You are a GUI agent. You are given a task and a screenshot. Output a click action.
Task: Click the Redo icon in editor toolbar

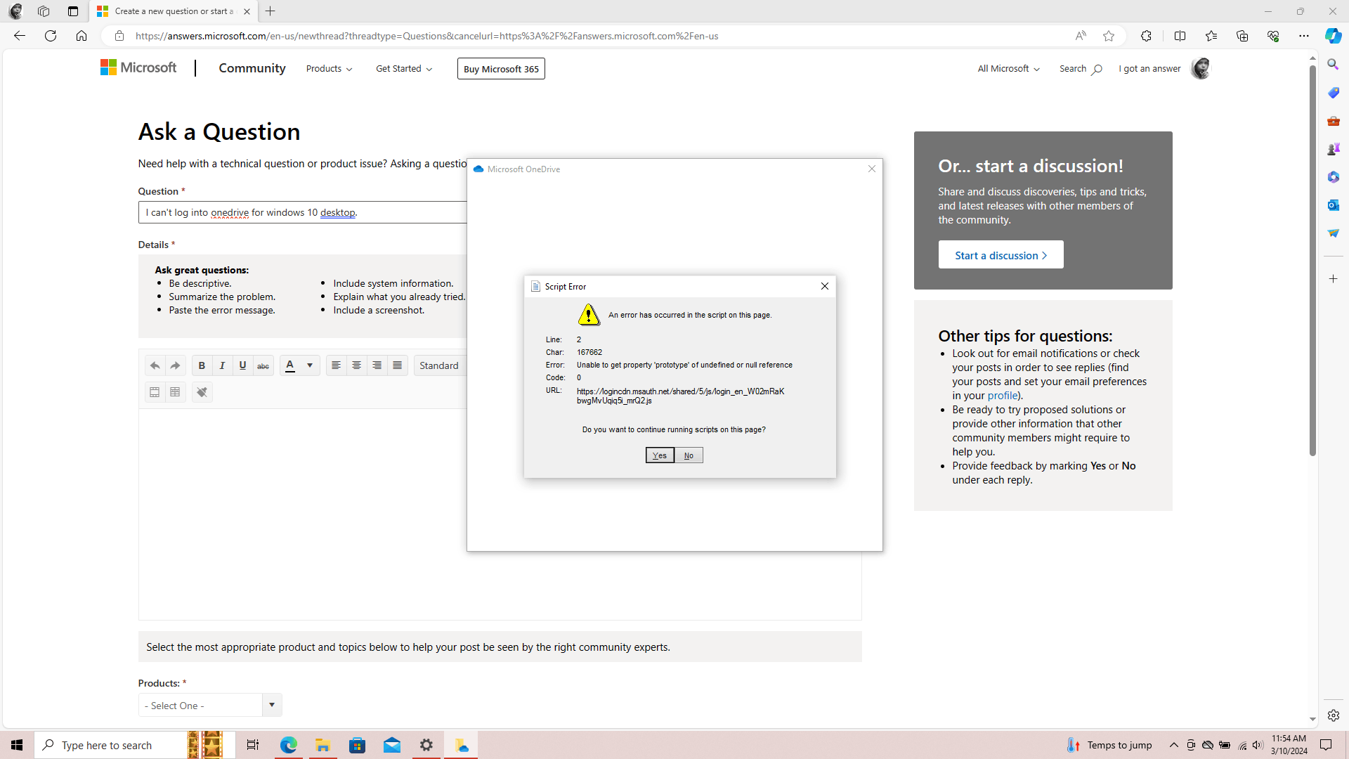(x=175, y=365)
